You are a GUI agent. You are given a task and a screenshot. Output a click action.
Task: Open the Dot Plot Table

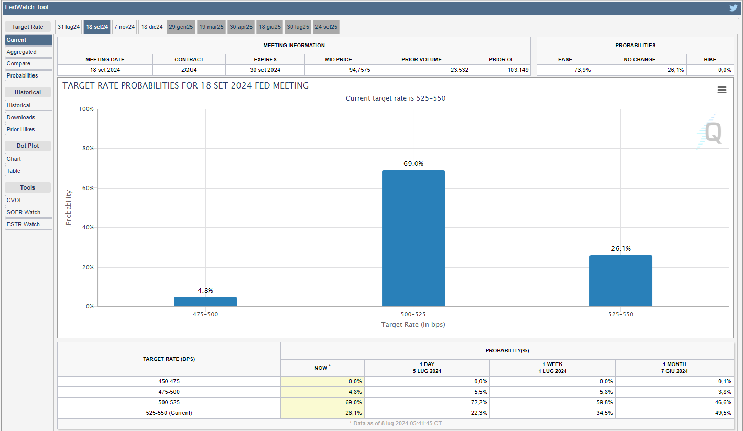[28, 171]
